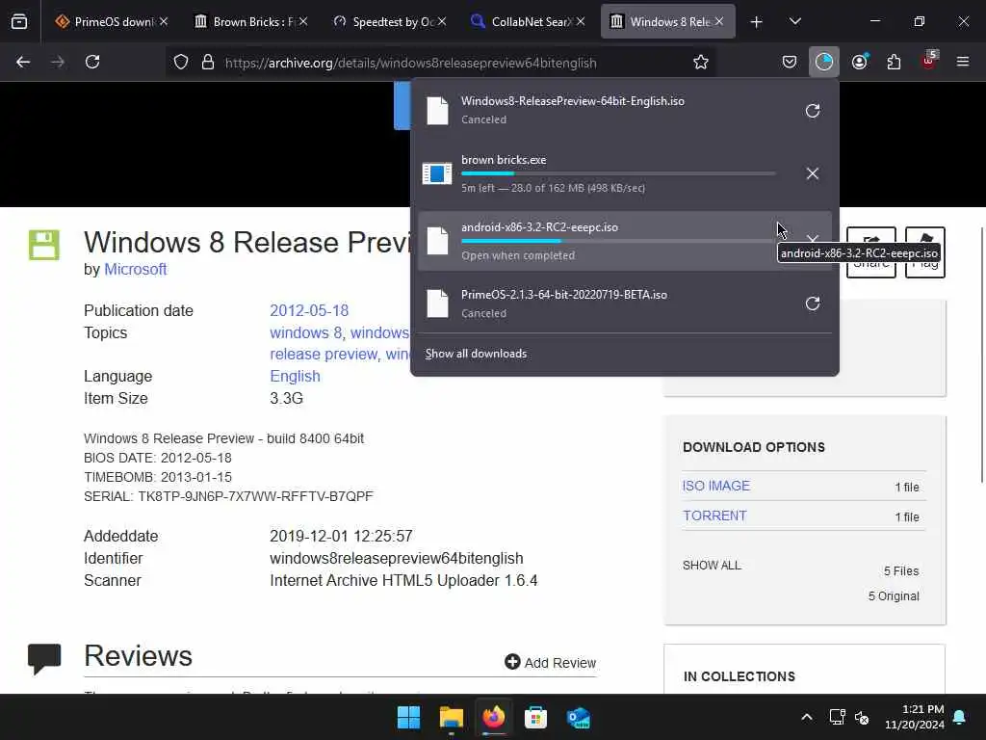Image resolution: width=986 pixels, height=740 pixels.
Task: Open the windows 8 topic link
Action: pos(305,332)
